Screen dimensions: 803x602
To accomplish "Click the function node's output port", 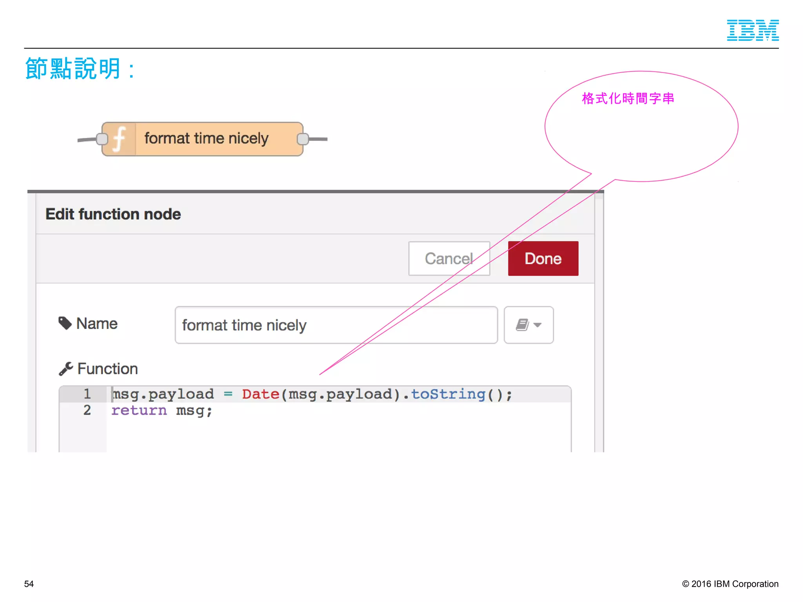I will point(303,139).
